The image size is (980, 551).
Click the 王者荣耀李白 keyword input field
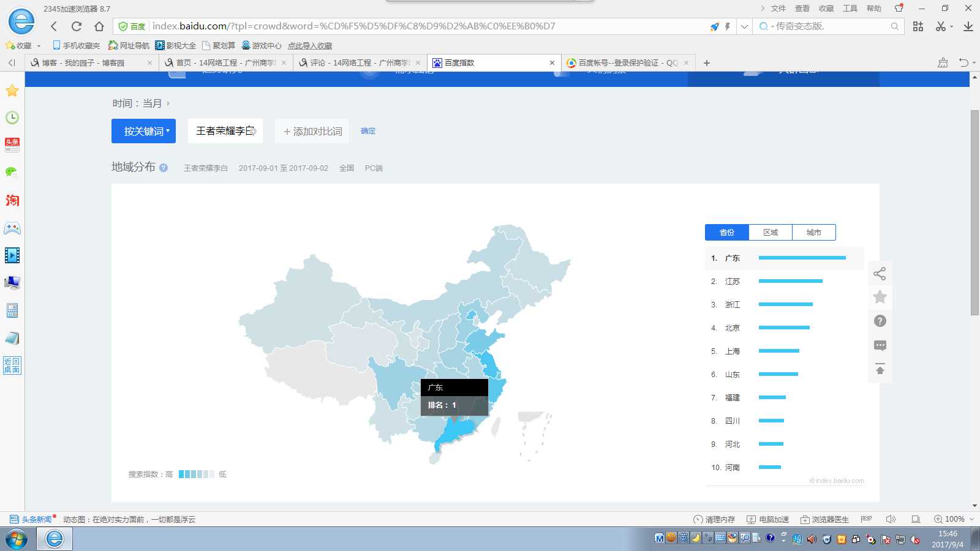(x=225, y=131)
